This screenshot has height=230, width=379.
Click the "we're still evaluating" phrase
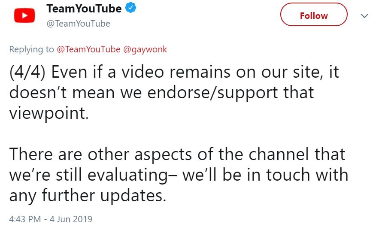88,175
